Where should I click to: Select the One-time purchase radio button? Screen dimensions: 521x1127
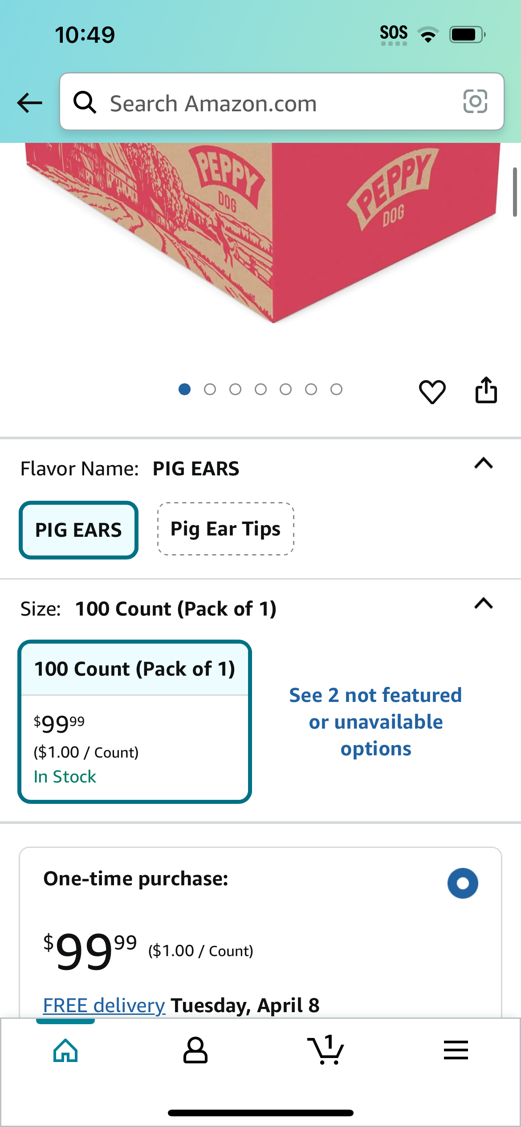463,883
